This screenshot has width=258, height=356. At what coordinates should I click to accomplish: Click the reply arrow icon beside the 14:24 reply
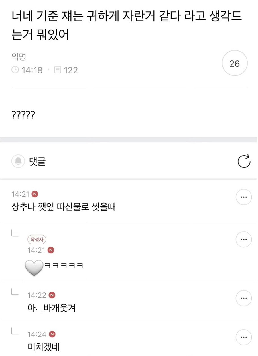click(15, 331)
